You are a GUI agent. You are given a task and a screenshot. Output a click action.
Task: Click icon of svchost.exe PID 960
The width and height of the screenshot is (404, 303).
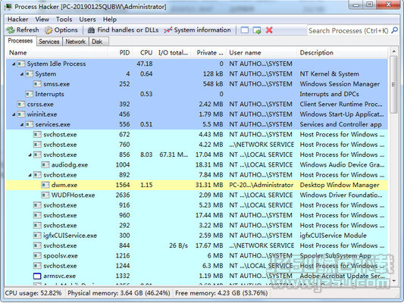37,215
